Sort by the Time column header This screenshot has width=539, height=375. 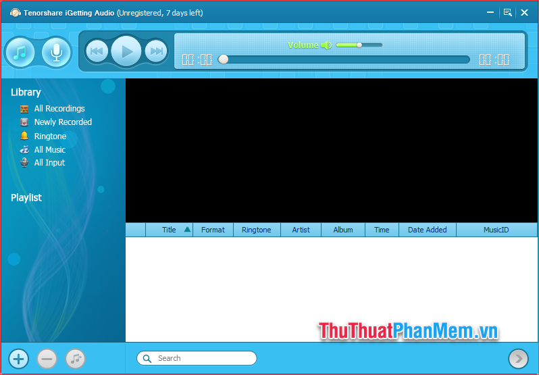click(x=382, y=230)
